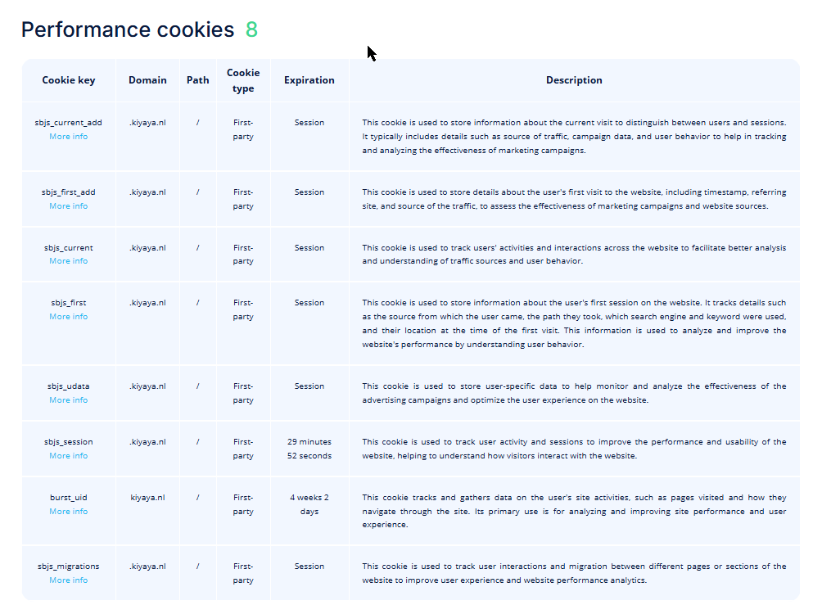
Task: Click the 4 weeks 2 days expiration cell
Action: tap(309, 504)
